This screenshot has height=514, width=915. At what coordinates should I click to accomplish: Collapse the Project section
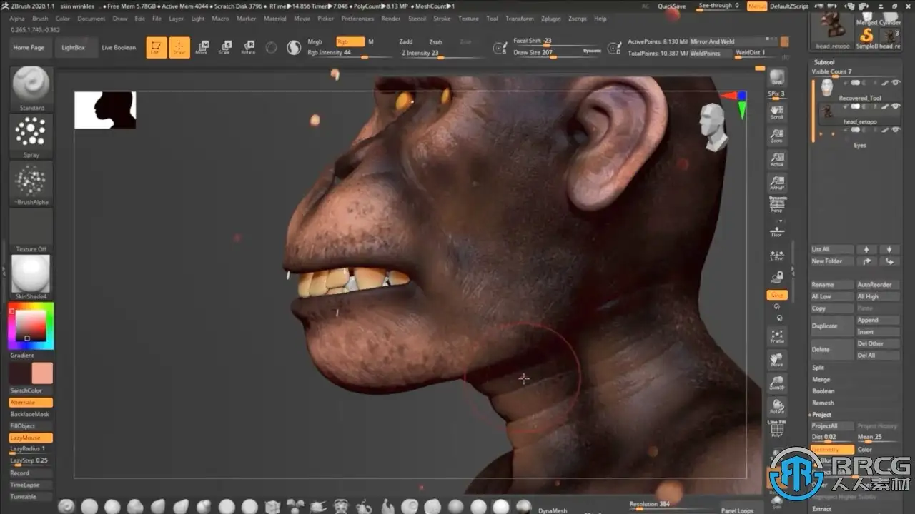coord(821,415)
